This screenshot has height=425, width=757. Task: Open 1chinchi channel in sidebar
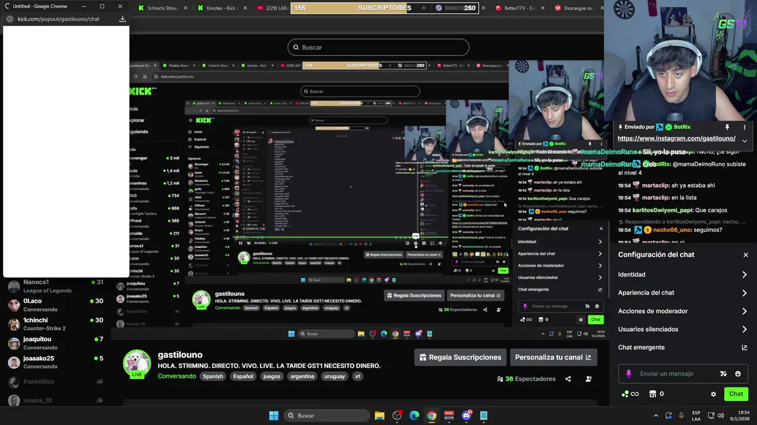click(x=56, y=324)
